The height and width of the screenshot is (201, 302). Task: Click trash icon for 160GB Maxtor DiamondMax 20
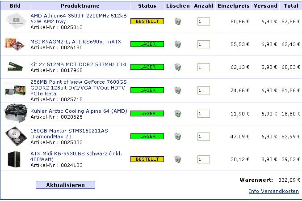pos(177,137)
